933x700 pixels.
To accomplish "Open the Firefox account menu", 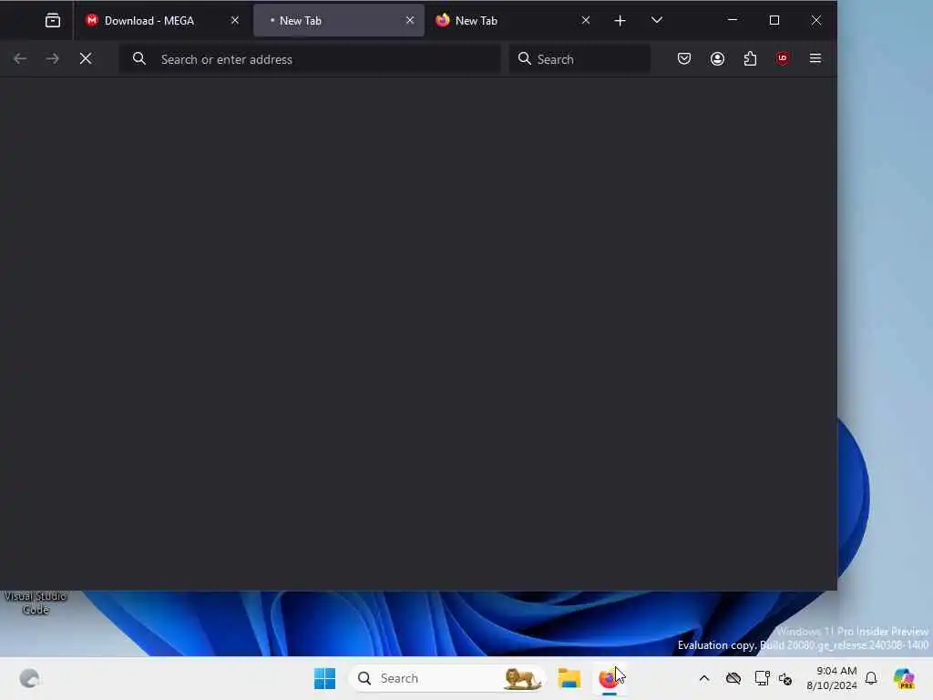I will pos(718,58).
